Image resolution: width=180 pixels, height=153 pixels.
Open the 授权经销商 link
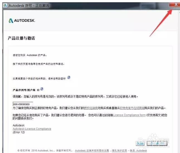pos(91,108)
